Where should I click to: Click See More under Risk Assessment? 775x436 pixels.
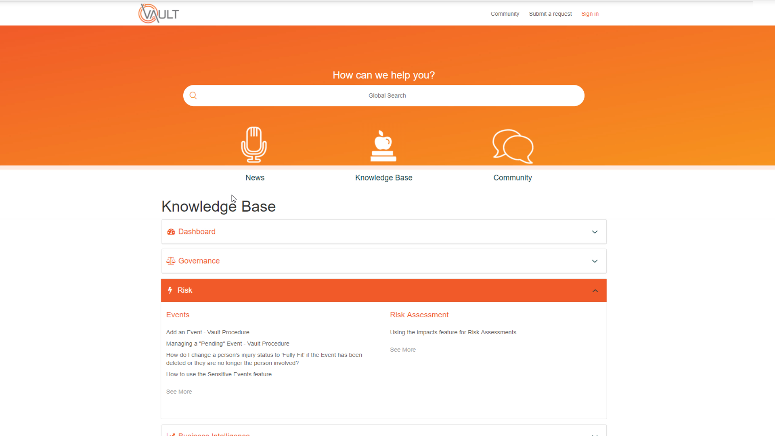click(402, 350)
